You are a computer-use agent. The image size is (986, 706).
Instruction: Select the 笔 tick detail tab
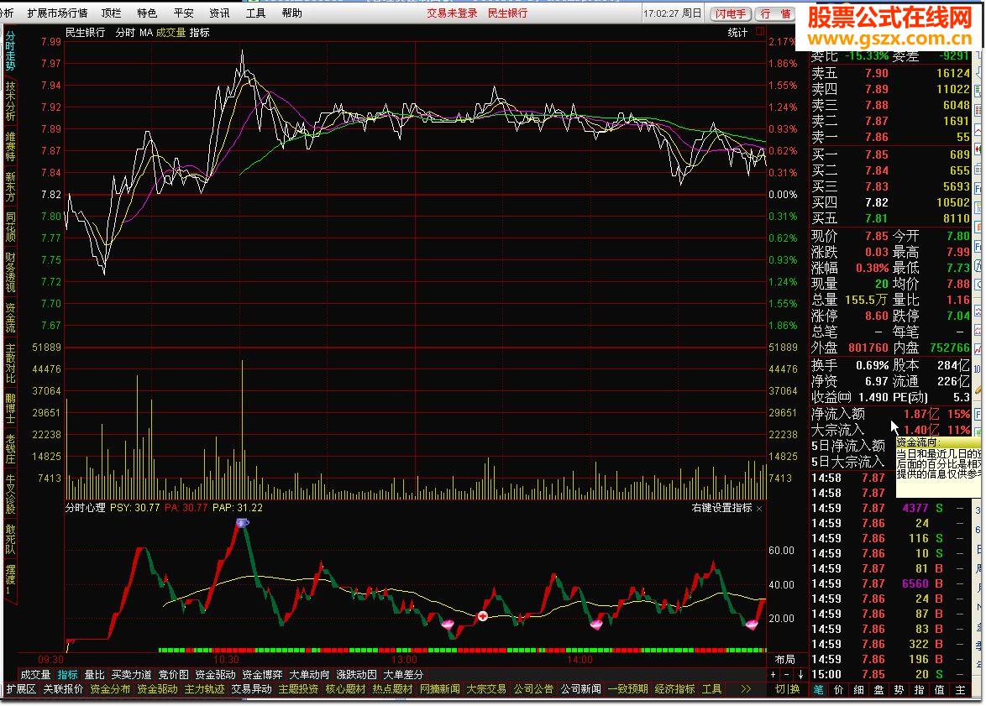tap(818, 690)
